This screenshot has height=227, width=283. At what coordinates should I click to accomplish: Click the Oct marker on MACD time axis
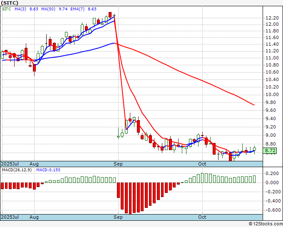pos(202,217)
